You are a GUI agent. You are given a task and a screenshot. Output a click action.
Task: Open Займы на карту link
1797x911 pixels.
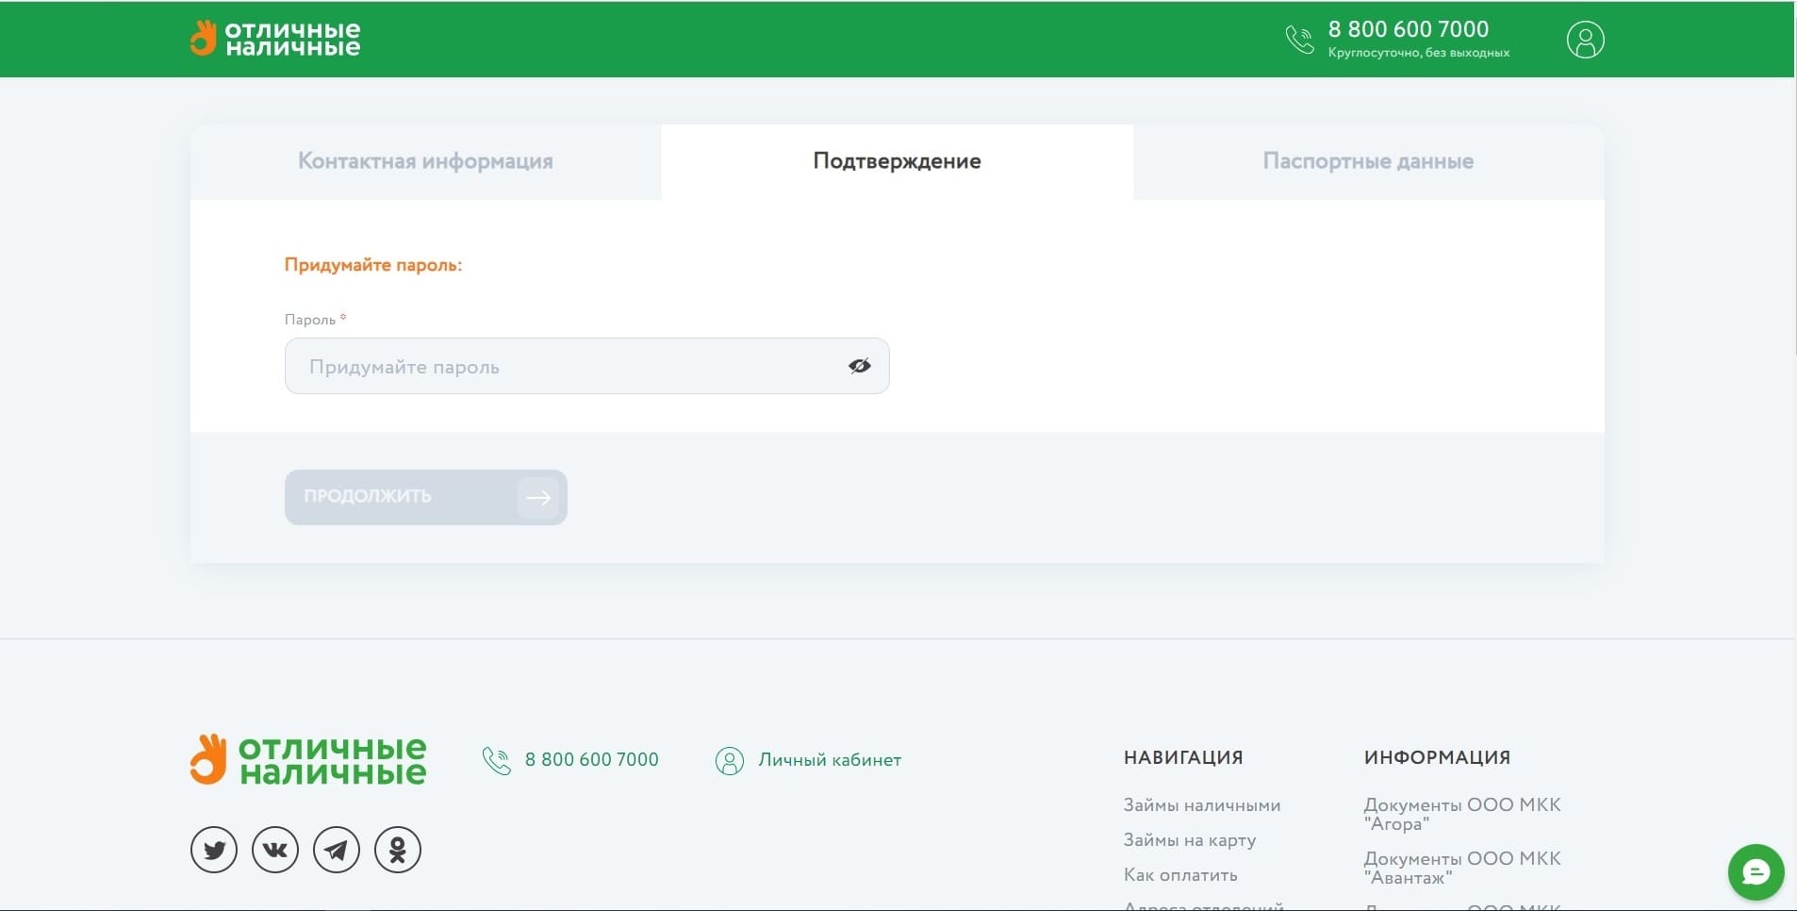coord(1189,840)
